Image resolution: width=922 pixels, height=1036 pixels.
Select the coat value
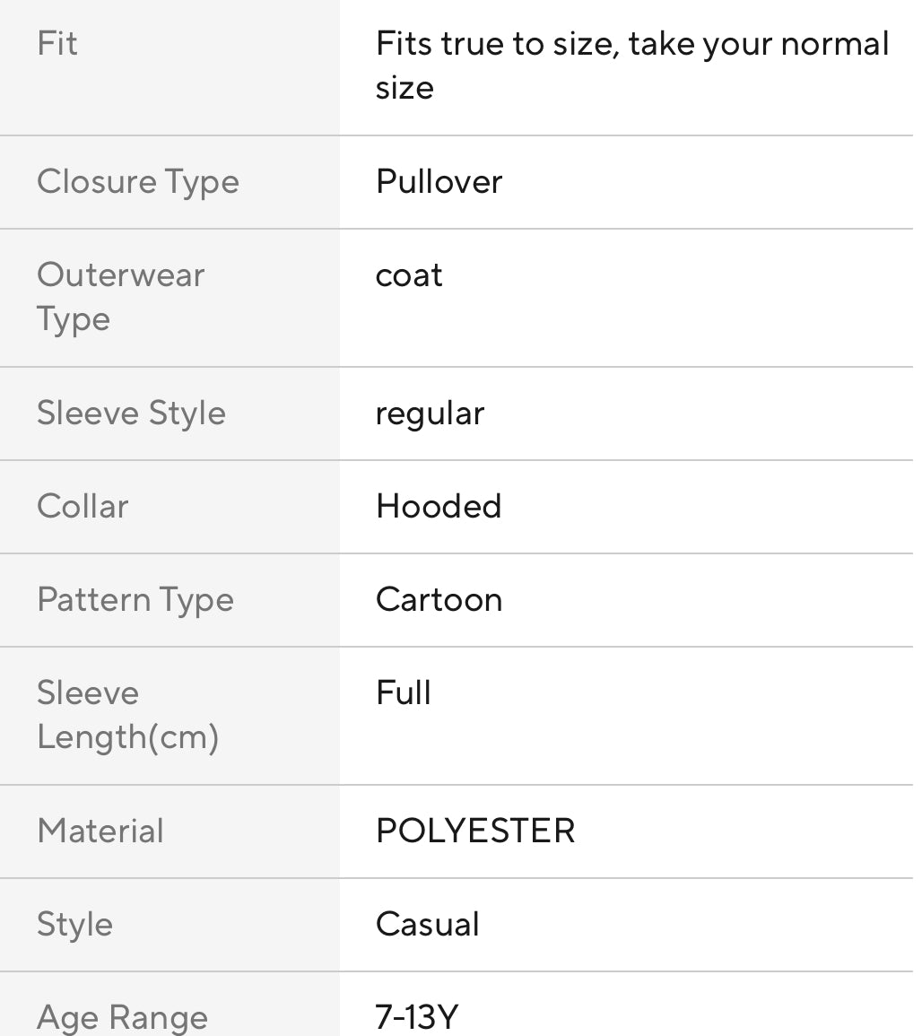coord(409,275)
